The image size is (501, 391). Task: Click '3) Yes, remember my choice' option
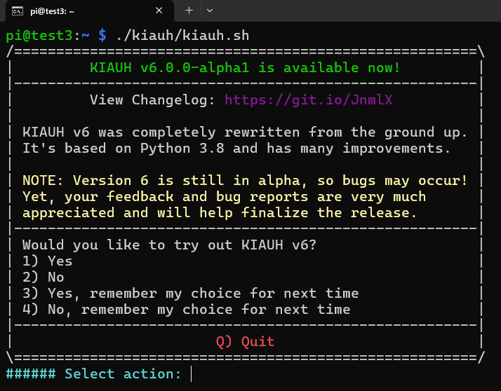190,294
